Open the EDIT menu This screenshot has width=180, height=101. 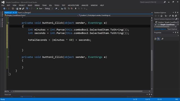[x=8, y=5]
